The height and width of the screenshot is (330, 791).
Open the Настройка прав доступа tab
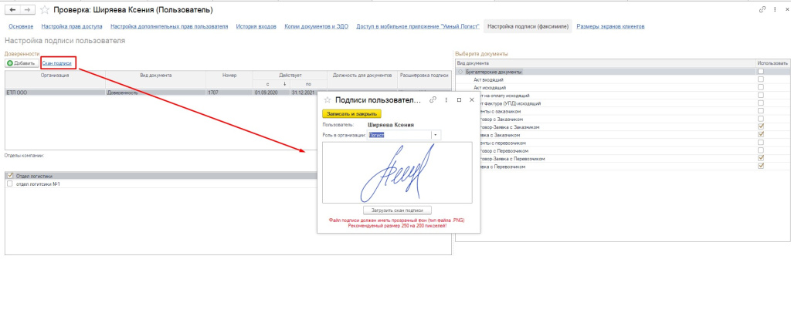[x=72, y=26]
